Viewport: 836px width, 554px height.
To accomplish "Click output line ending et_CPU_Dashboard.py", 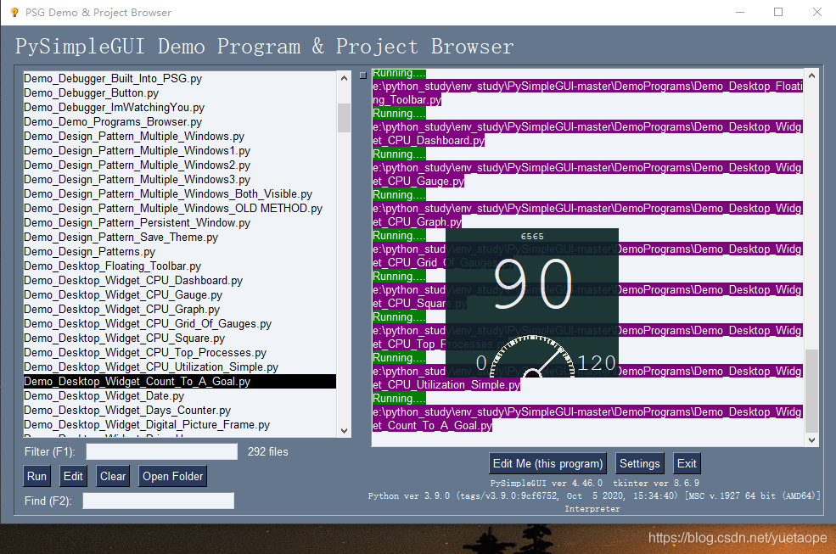I will [429, 140].
